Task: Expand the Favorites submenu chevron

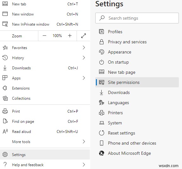Action: coord(84,47)
